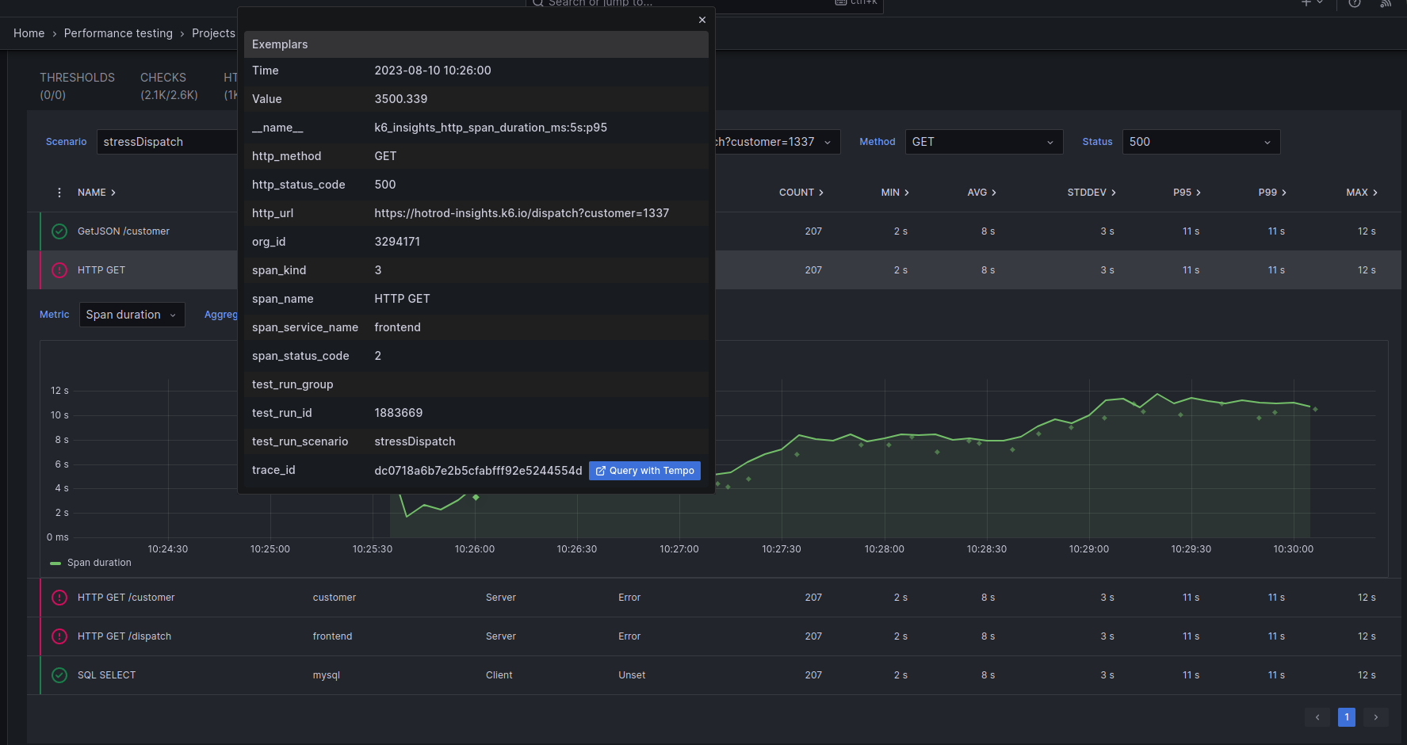Open the help question mark icon

pos(1354,4)
